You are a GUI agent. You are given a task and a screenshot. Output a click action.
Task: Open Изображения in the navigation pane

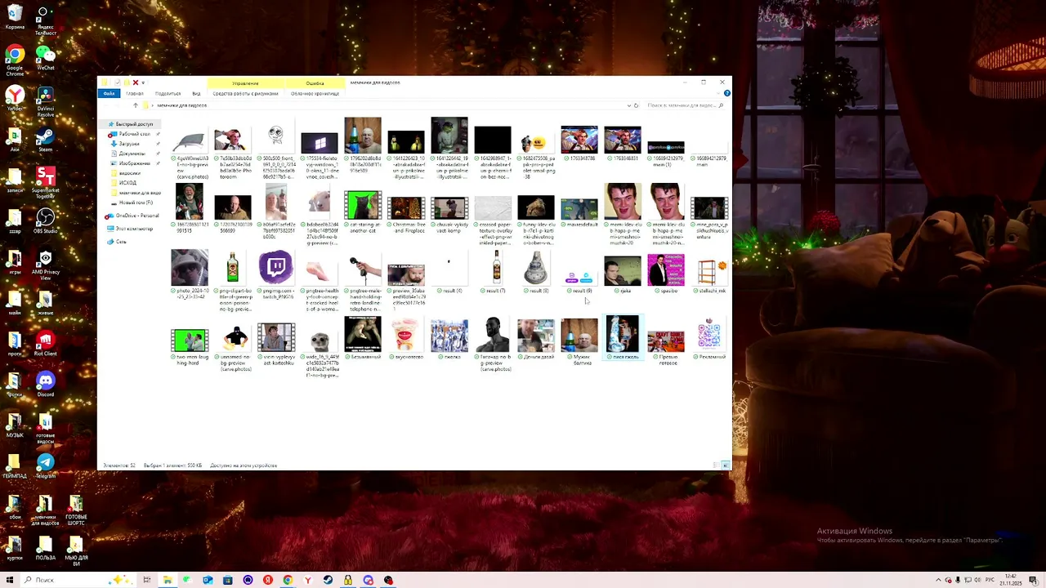pos(134,163)
